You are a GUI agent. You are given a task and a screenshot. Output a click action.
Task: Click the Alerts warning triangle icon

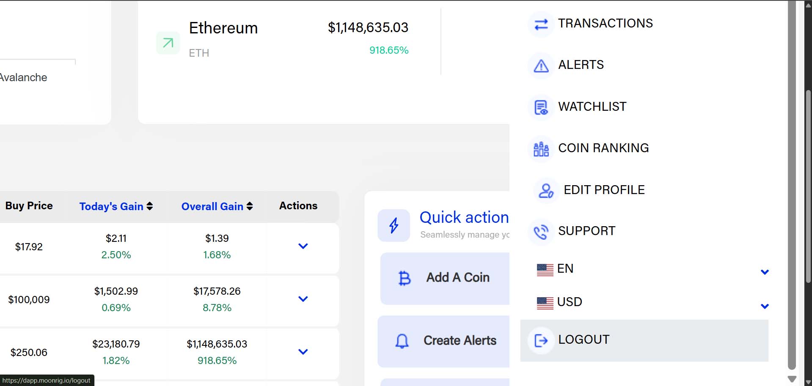pos(541,66)
